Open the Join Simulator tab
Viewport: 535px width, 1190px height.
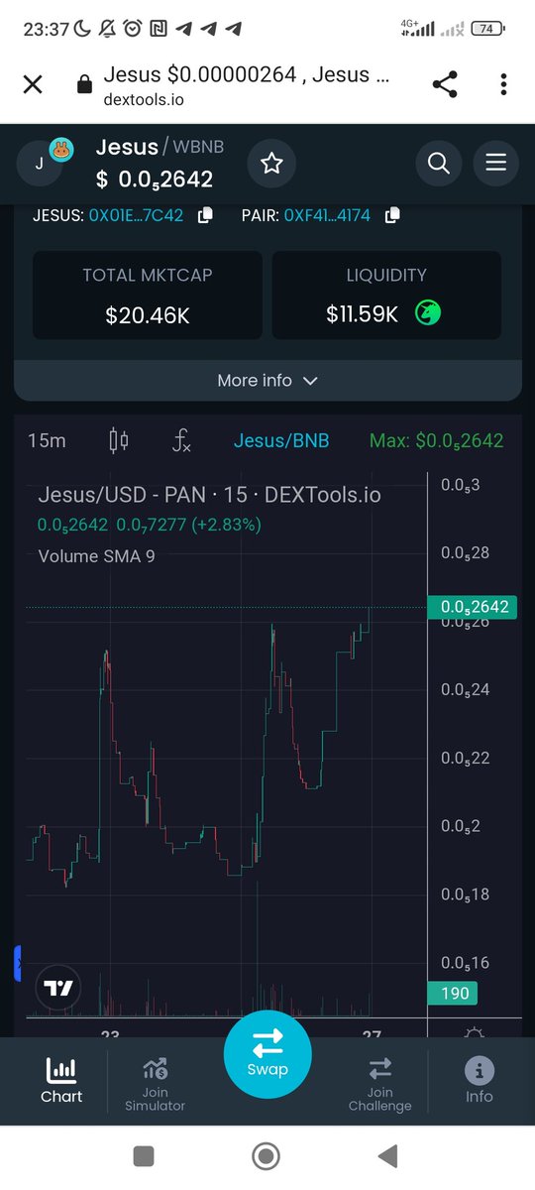155,1084
